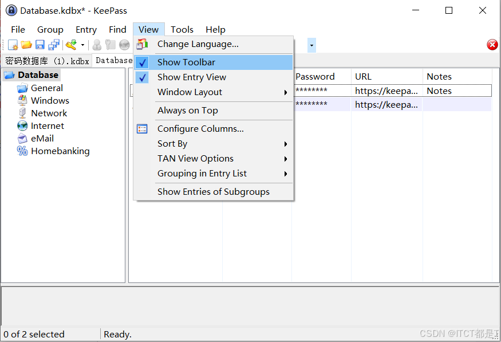The width and height of the screenshot is (501, 342).
Task: Close the open View menu
Action: point(148,30)
